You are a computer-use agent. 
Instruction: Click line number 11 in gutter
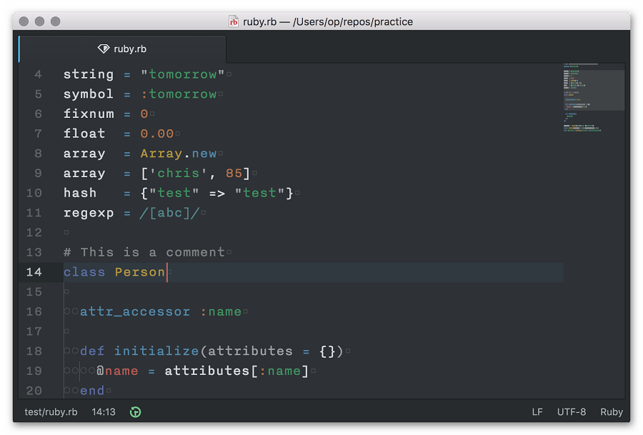tap(34, 213)
